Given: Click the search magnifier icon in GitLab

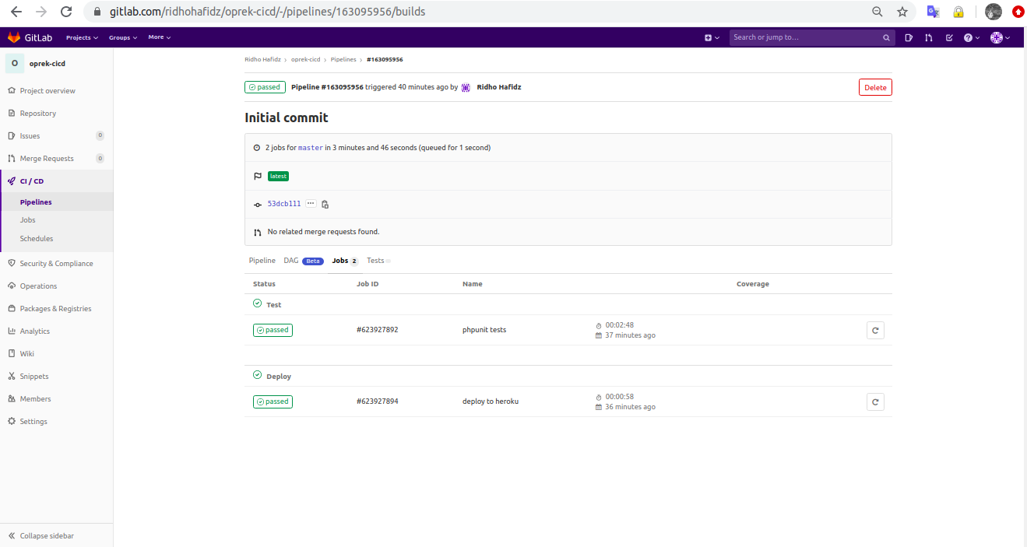Looking at the screenshot, I should 886,37.
